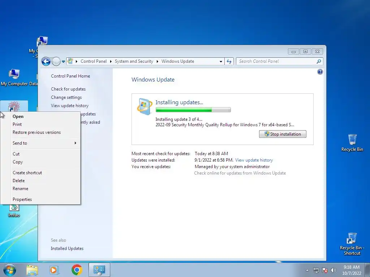The image size is (370, 277).
Task: Select partially hidden My Computer shortcut icon
Action: click(42, 41)
